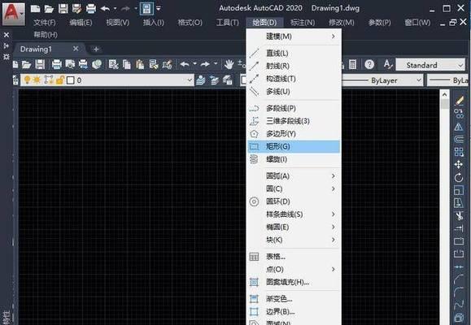Select the Mirror tool
The image size is (471, 325).
click(x=459, y=126)
